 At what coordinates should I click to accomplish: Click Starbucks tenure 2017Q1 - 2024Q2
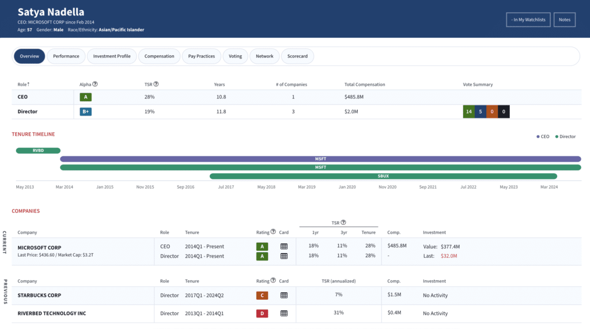pyautogui.click(x=205, y=295)
